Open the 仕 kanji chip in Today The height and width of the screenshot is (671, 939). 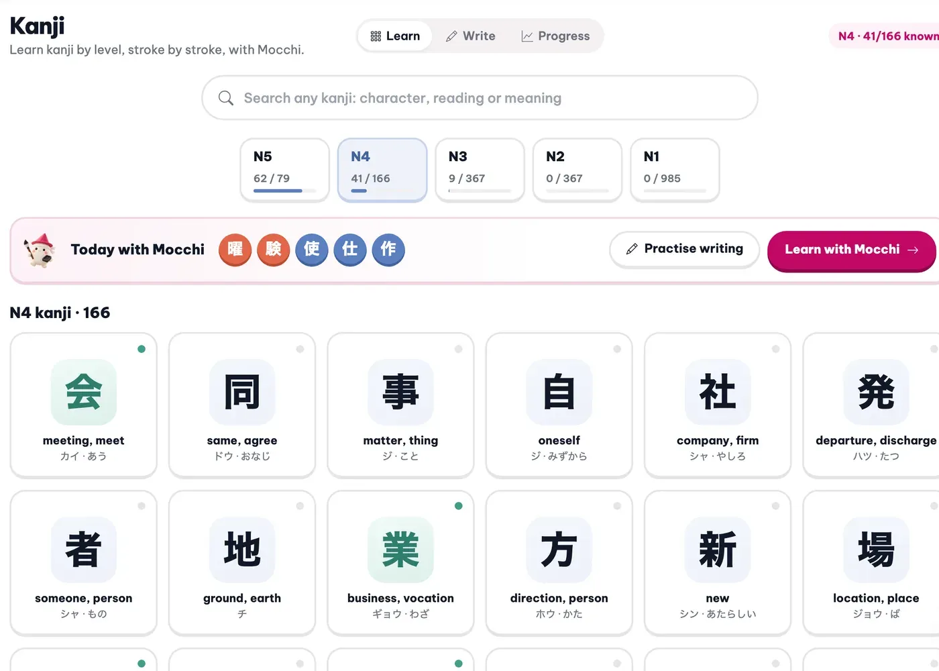350,250
